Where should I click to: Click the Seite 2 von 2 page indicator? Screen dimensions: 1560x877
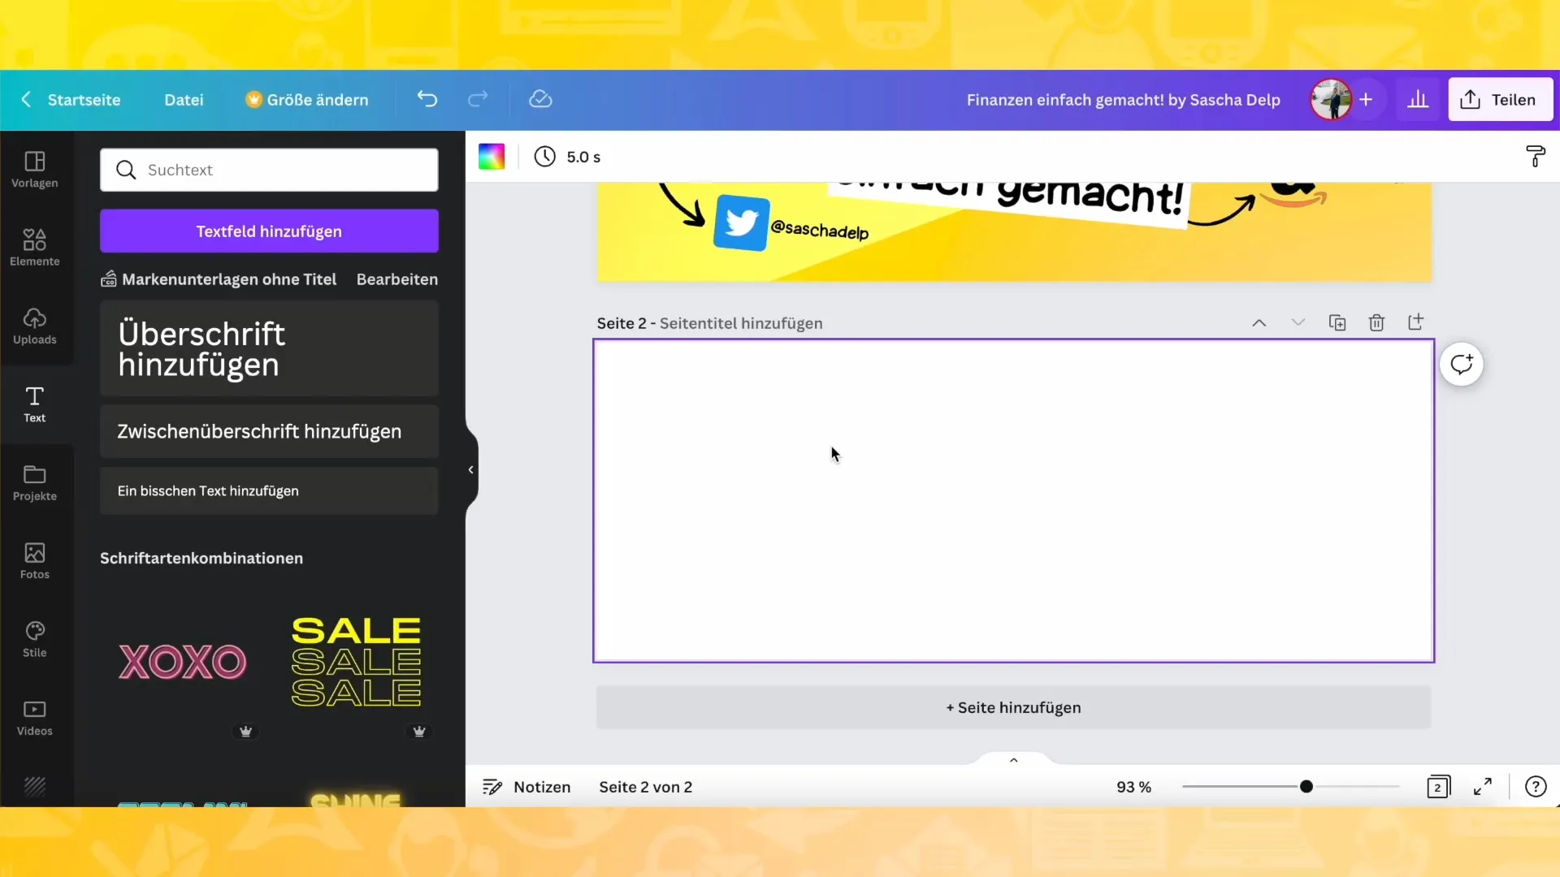tap(645, 787)
